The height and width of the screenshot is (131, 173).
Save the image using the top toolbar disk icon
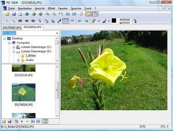tap(14, 14)
